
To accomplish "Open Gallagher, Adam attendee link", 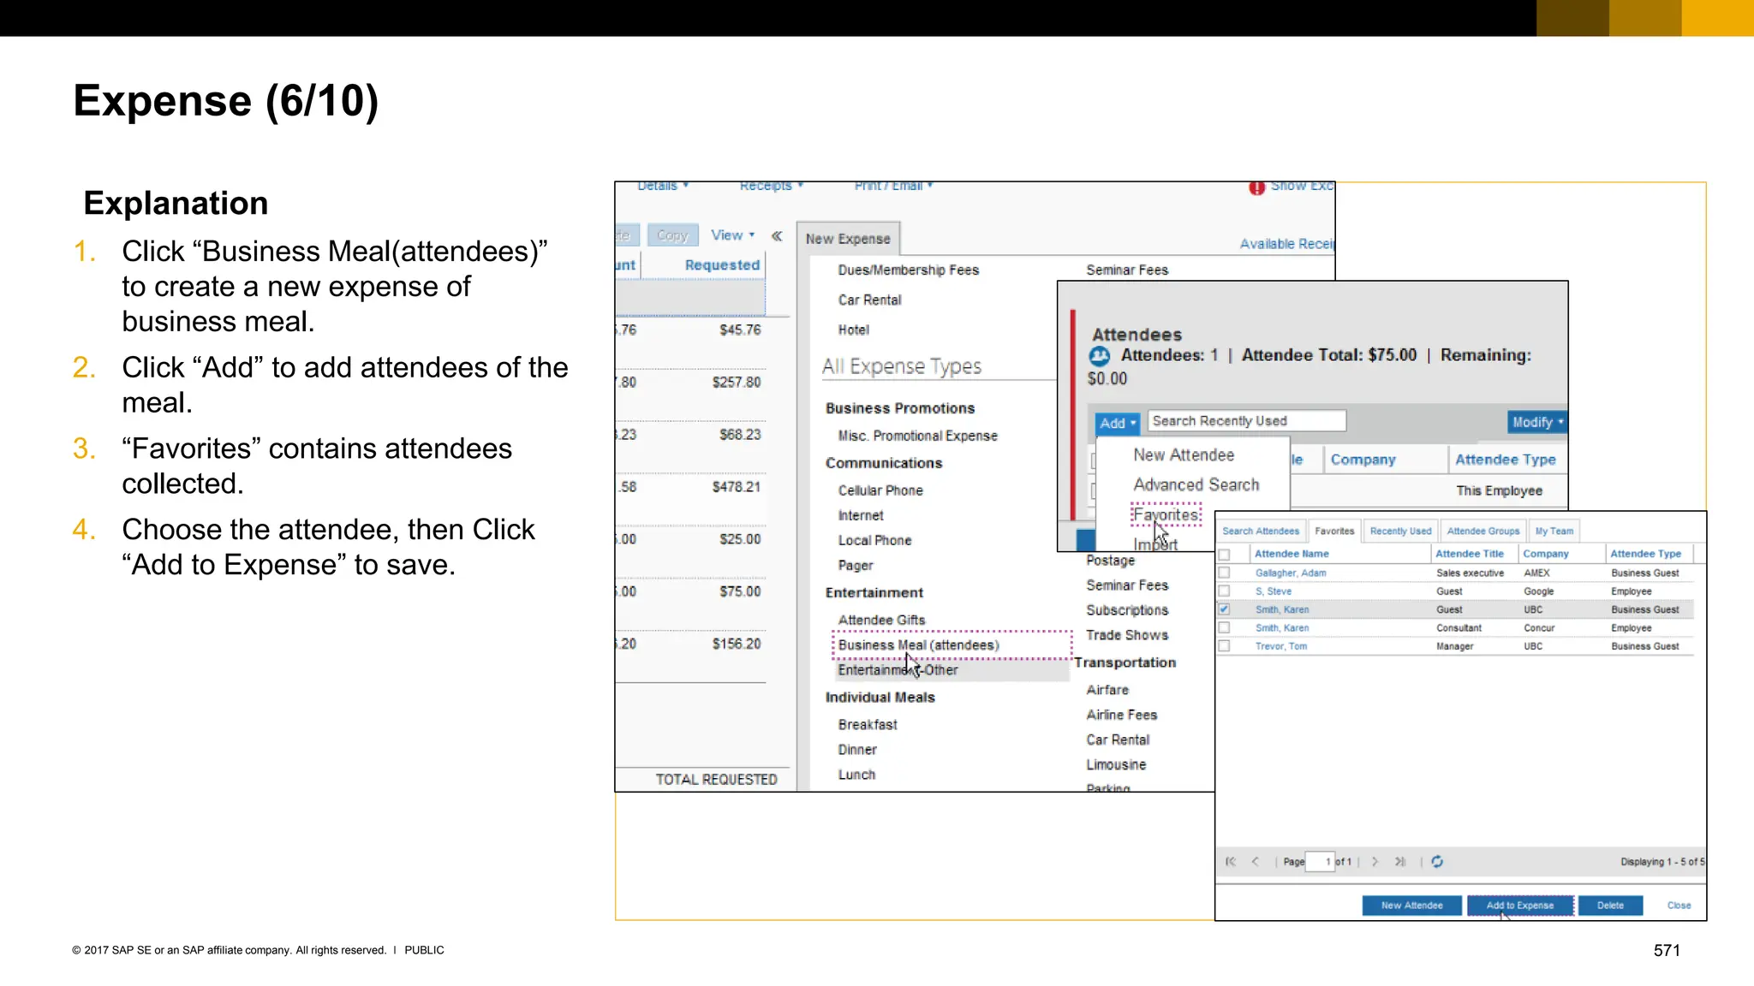I will (1291, 573).
